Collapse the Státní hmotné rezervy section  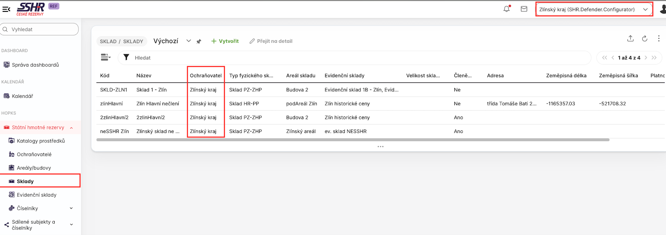(71, 128)
